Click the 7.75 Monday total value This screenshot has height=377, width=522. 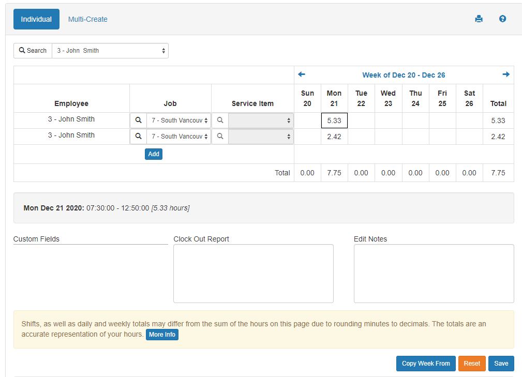click(x=334, y=173)
